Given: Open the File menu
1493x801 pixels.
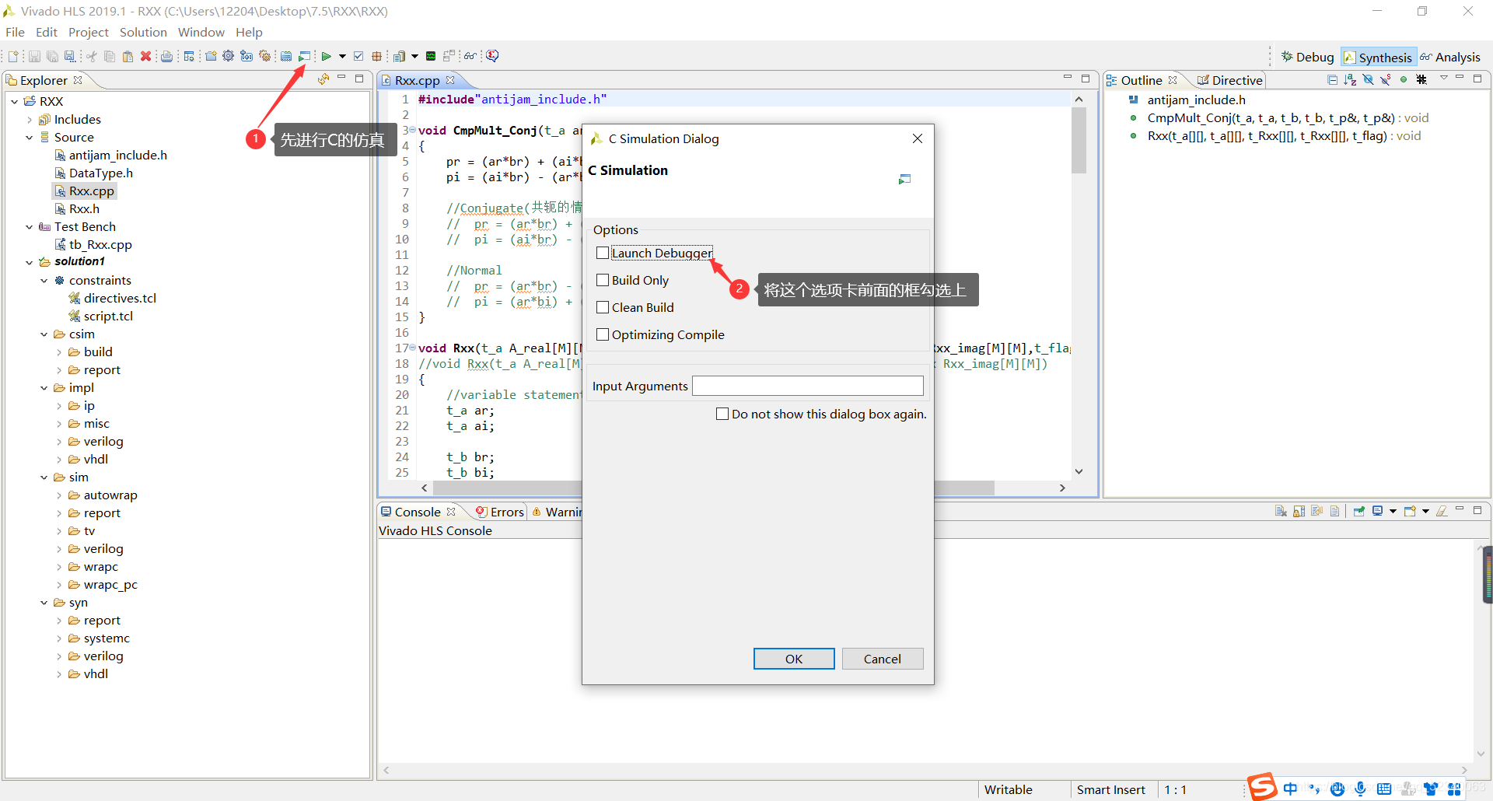Looking at the screenshot, I should (15, 32).
